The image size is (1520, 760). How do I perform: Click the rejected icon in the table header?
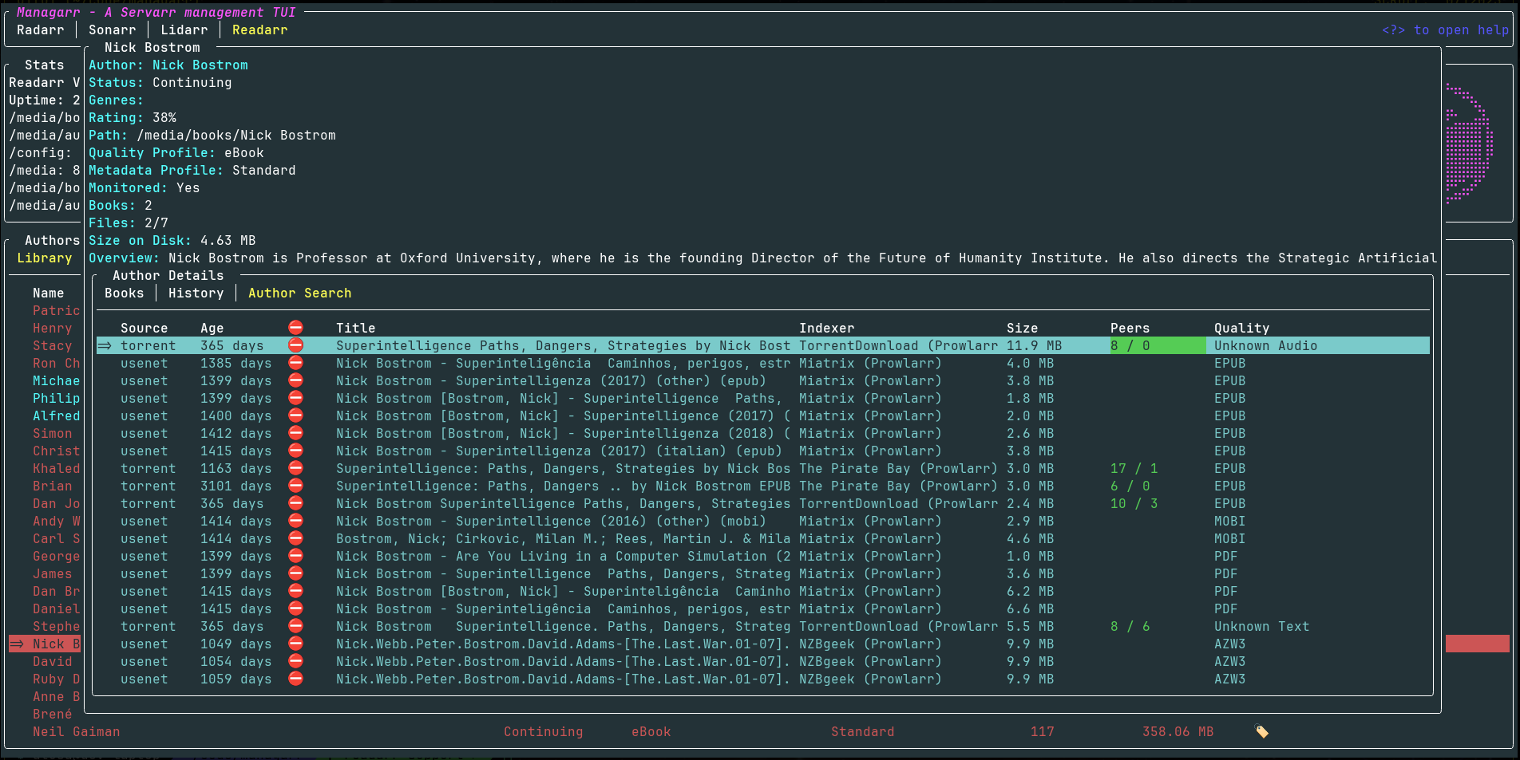(295, 328)
